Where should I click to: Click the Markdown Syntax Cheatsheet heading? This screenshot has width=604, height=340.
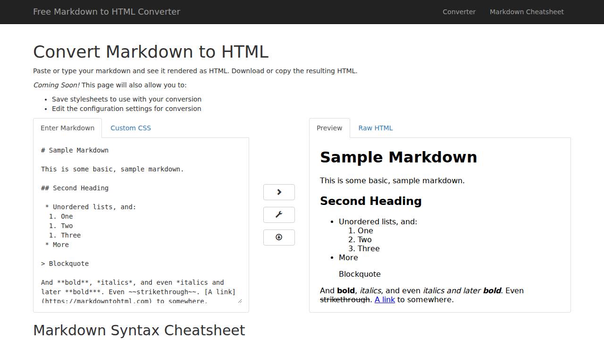point(139,330)
